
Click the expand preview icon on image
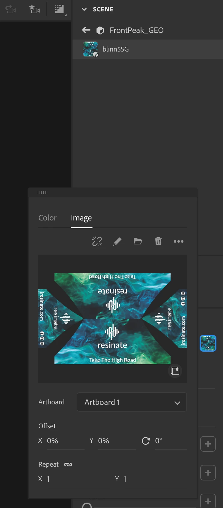(x=175, y=371)
